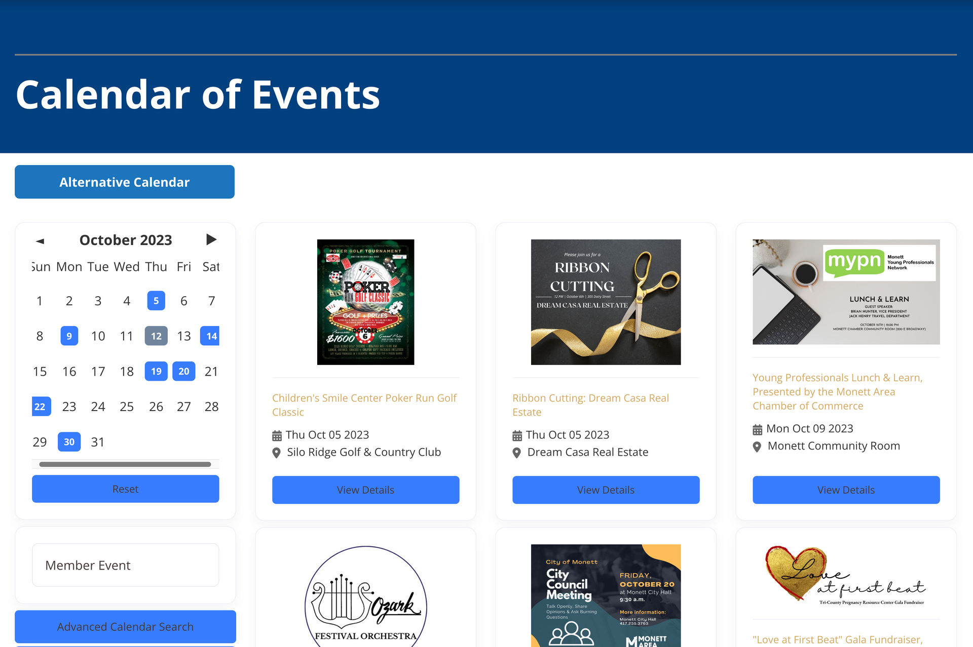Toggle the October 30 date selection
973x647 pixels.
click(x=69, y=441)
